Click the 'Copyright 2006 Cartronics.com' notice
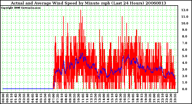192x104 pixels. coord(21,8)
